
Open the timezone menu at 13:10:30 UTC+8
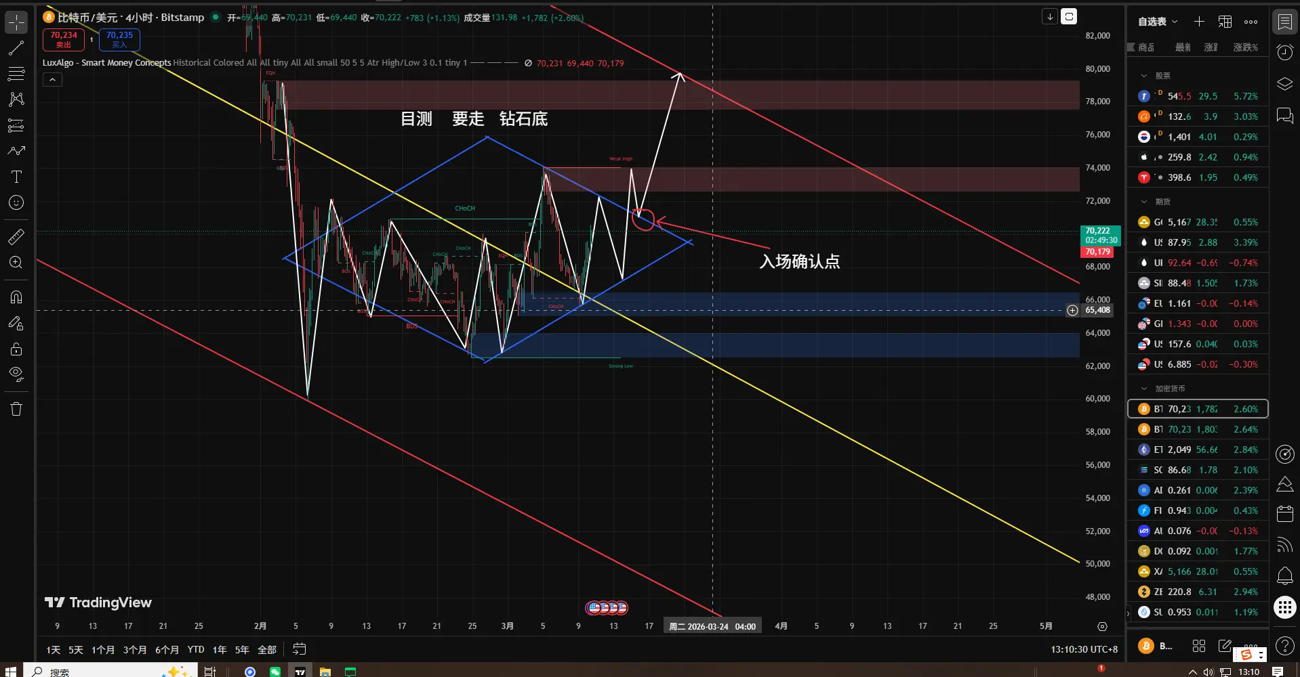[1084, 649]
